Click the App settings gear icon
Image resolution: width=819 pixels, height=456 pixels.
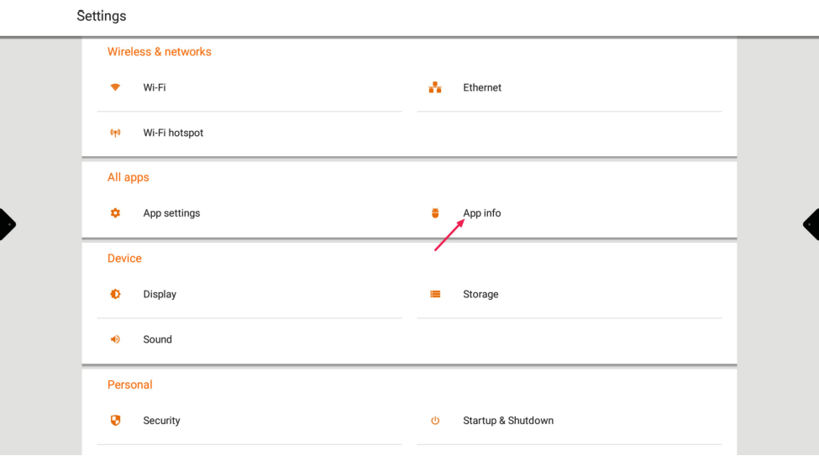click(x=115, y=213)
